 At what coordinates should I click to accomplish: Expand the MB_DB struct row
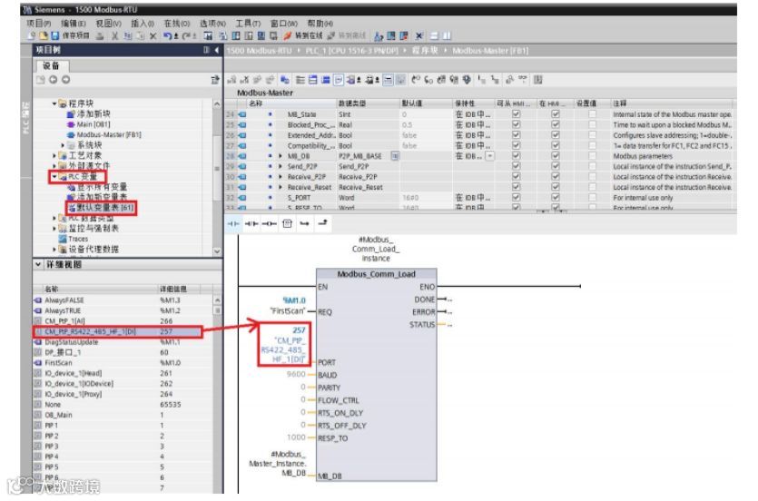coord(281,155)
